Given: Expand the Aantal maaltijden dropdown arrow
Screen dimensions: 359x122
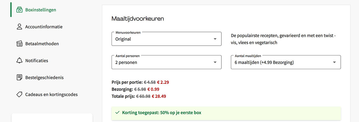Looking at the screenshot, I should (334, 62).
